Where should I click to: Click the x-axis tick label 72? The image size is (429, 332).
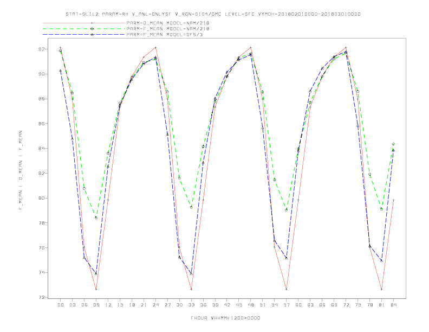pyautogui.click(x=346, y=305)
